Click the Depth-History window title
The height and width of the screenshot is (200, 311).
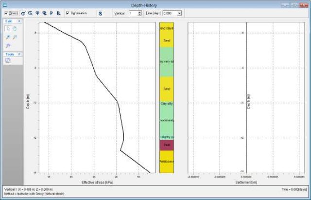tap(144, 5)
